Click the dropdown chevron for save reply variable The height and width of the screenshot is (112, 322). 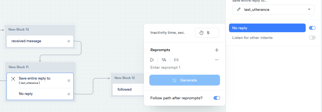tap(309, 9)
